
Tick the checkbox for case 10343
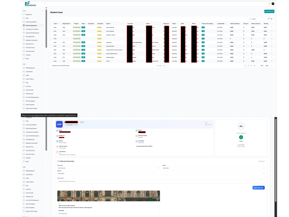[52, 46]
